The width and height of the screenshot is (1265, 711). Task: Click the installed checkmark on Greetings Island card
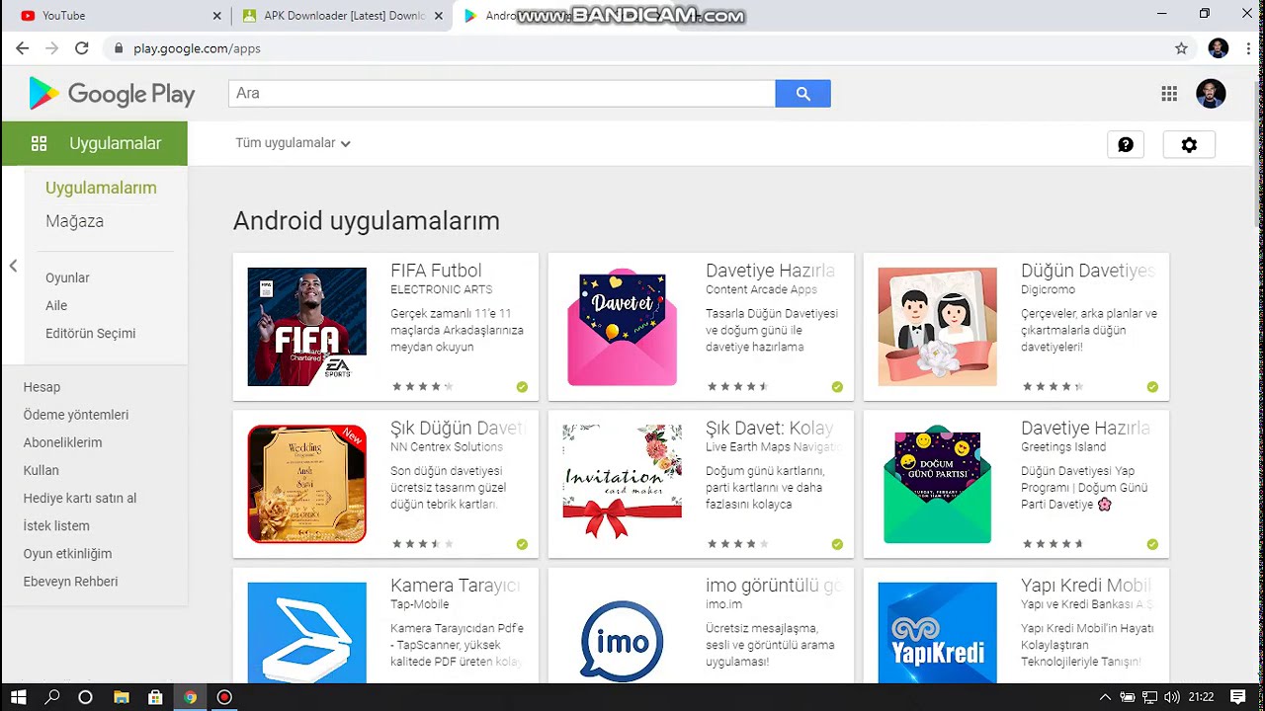click(x=1152, y=544)
